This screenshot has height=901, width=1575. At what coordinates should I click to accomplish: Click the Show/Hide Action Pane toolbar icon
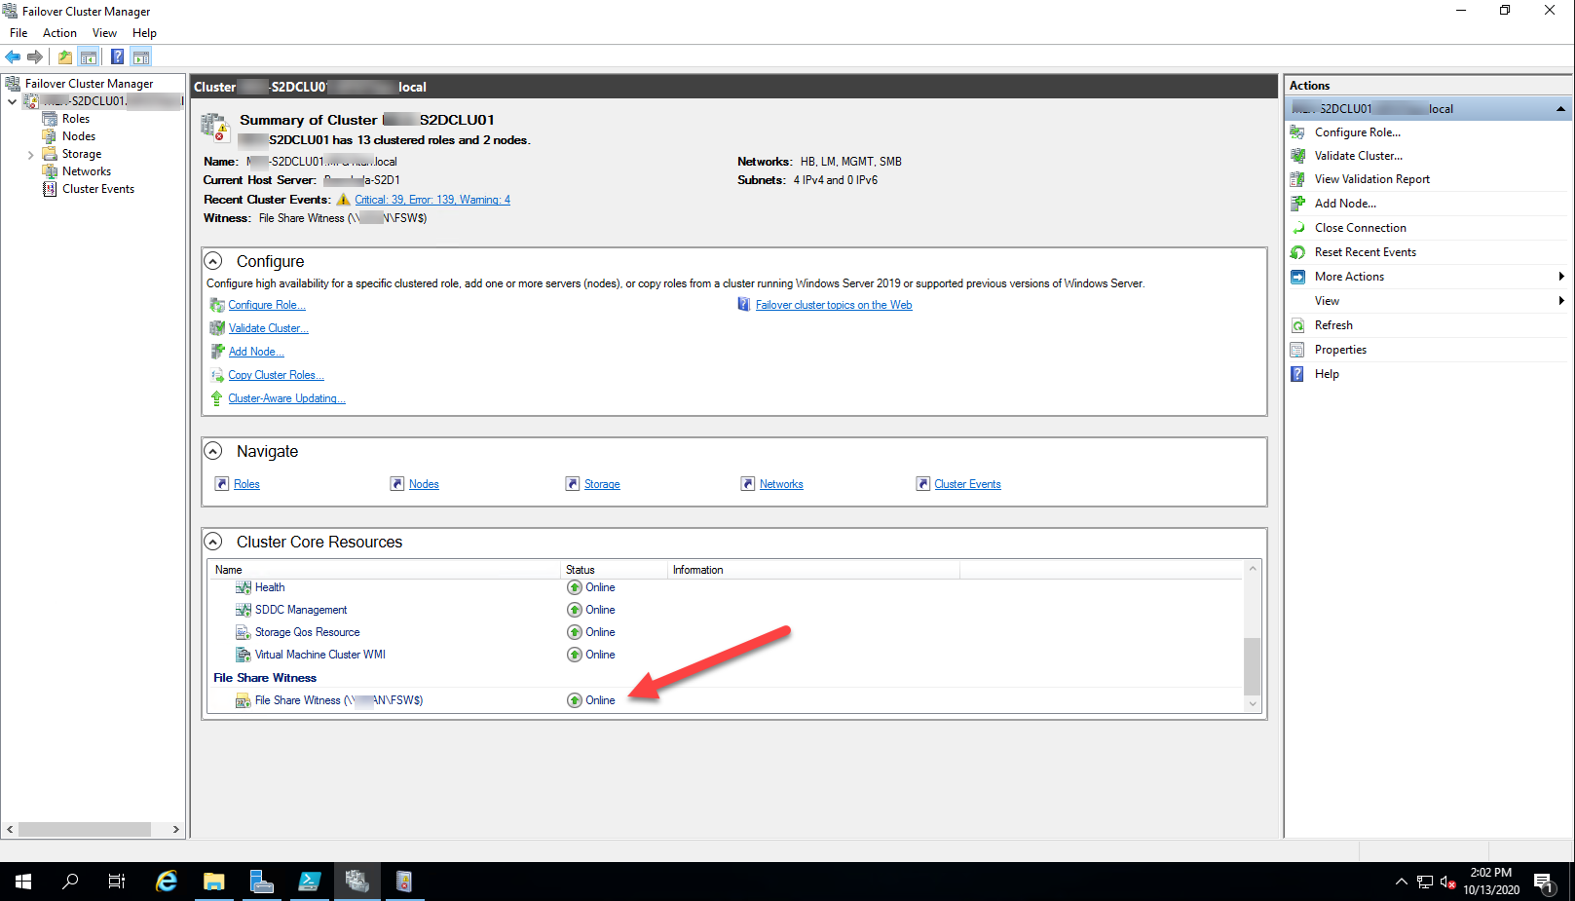[x=141, y=56]
